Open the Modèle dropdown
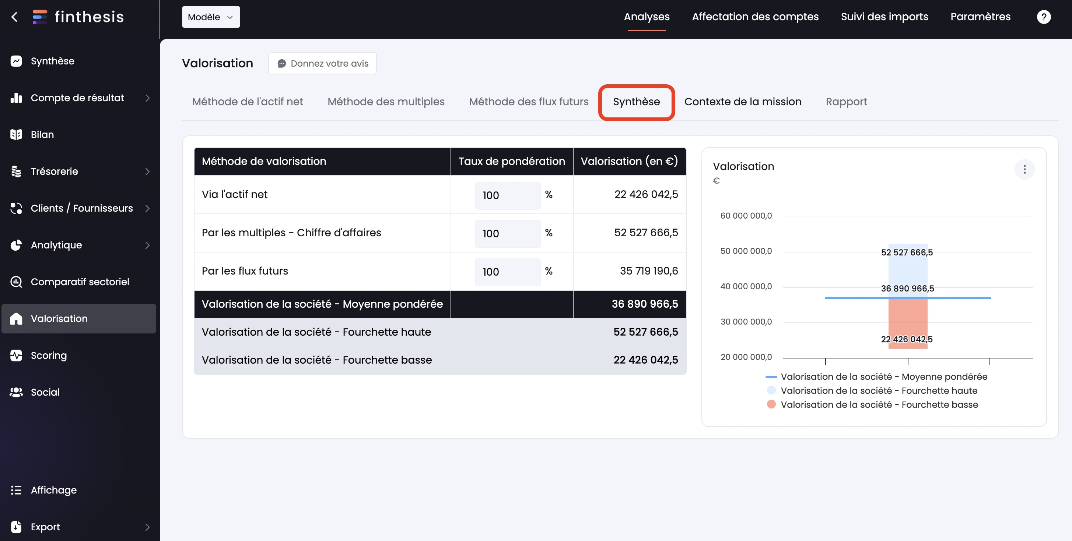The height and width of the screenshot is (541, 1072). (x=211, y=17)
